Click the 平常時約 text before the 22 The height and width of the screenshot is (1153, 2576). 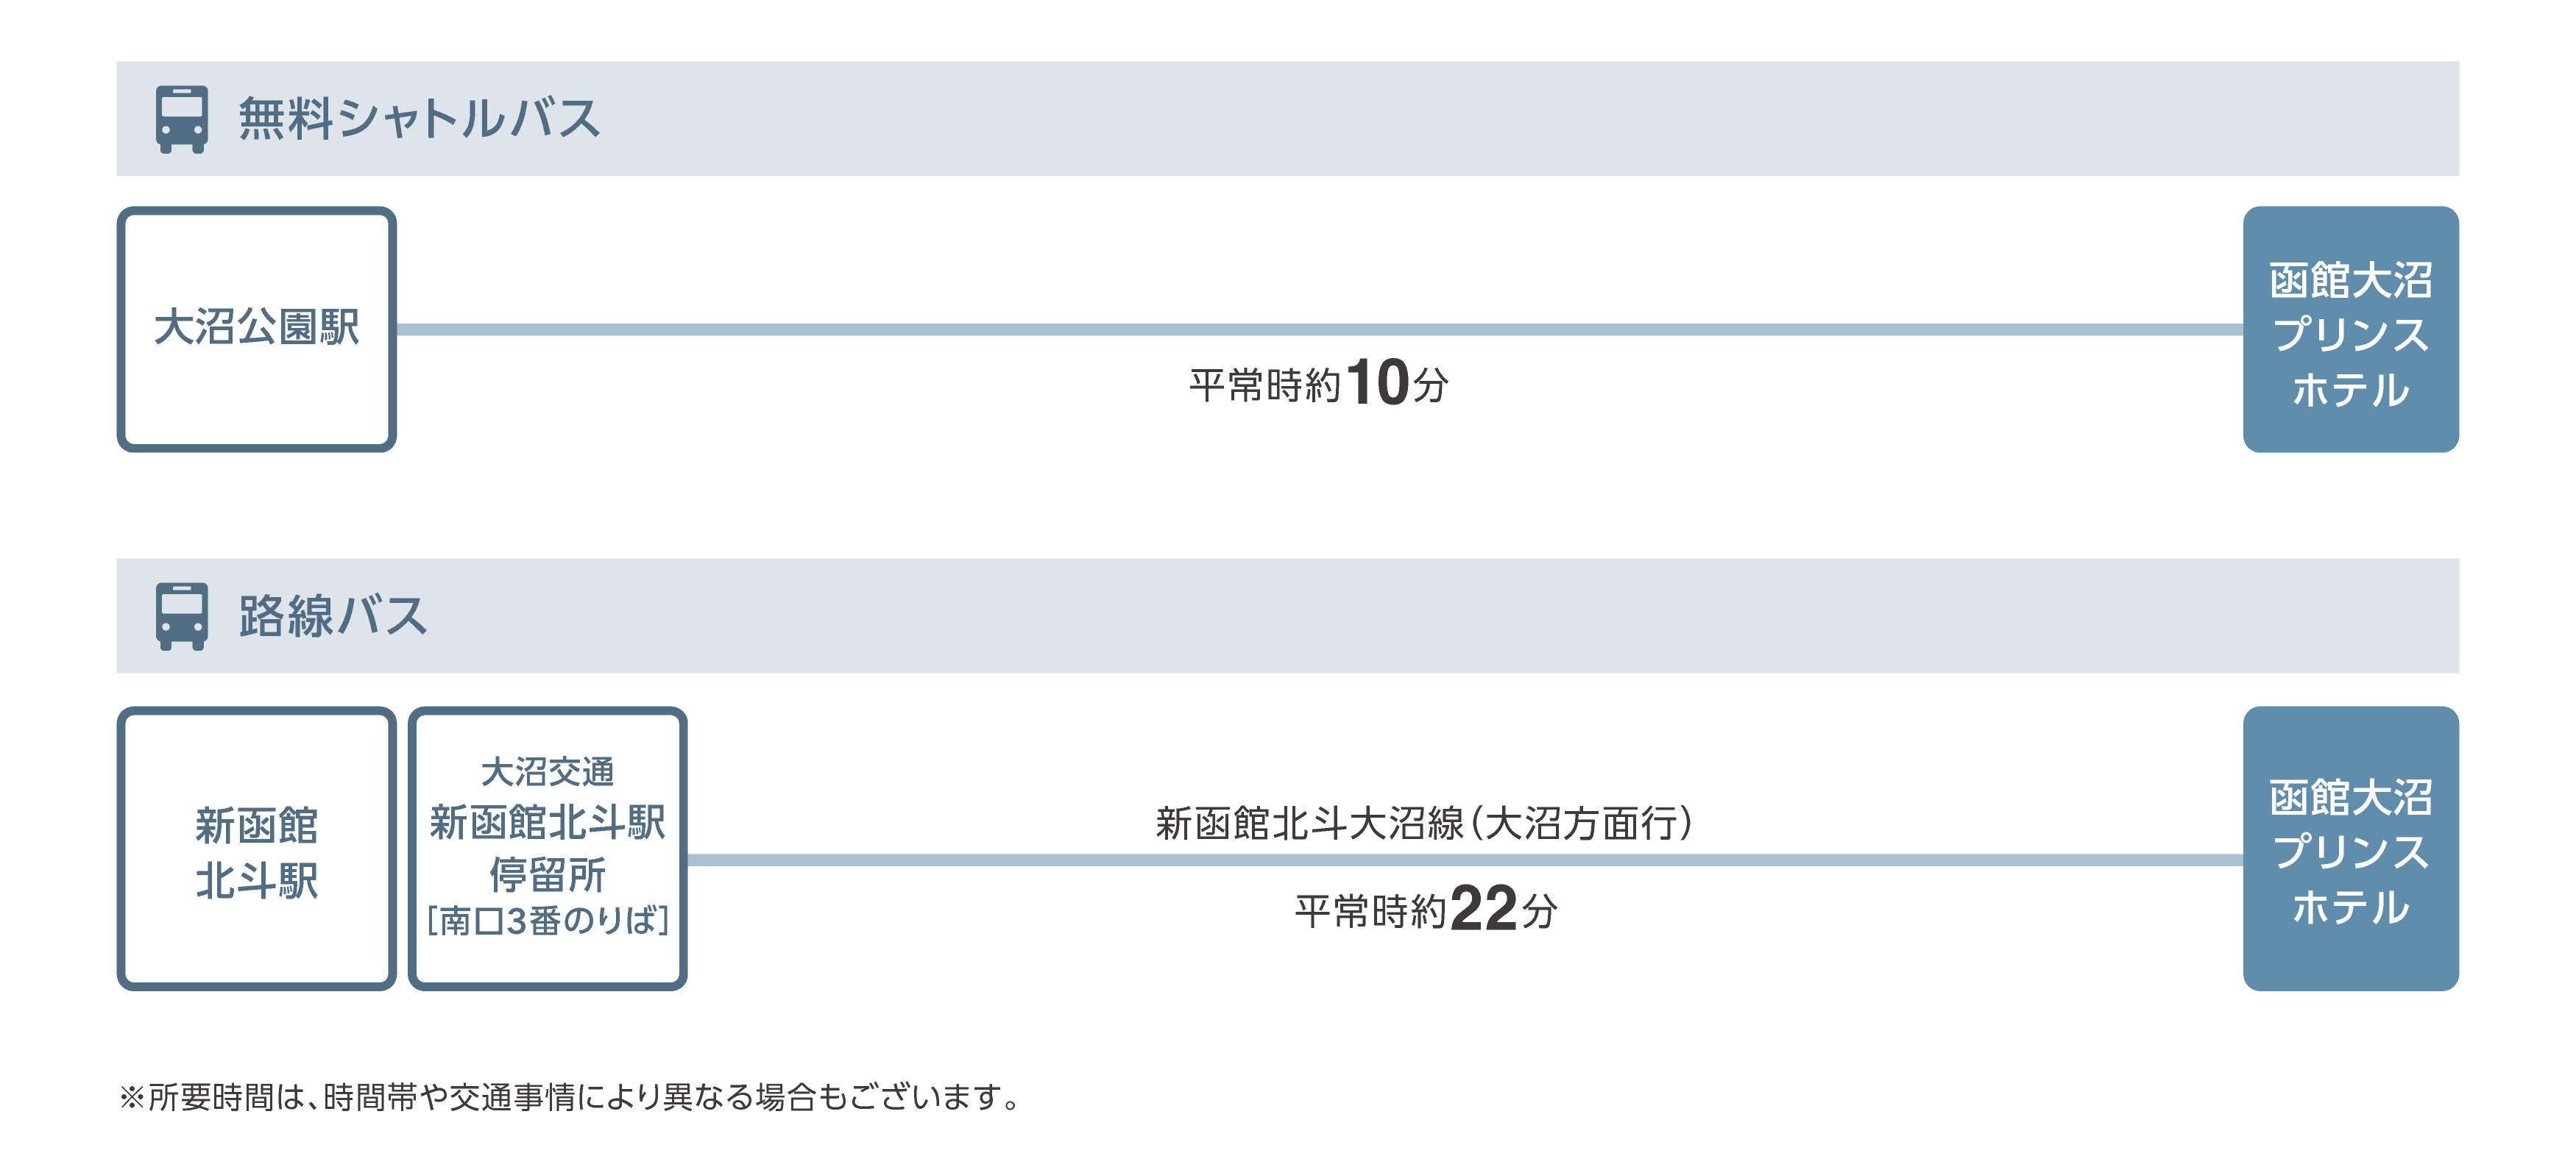1370,911
